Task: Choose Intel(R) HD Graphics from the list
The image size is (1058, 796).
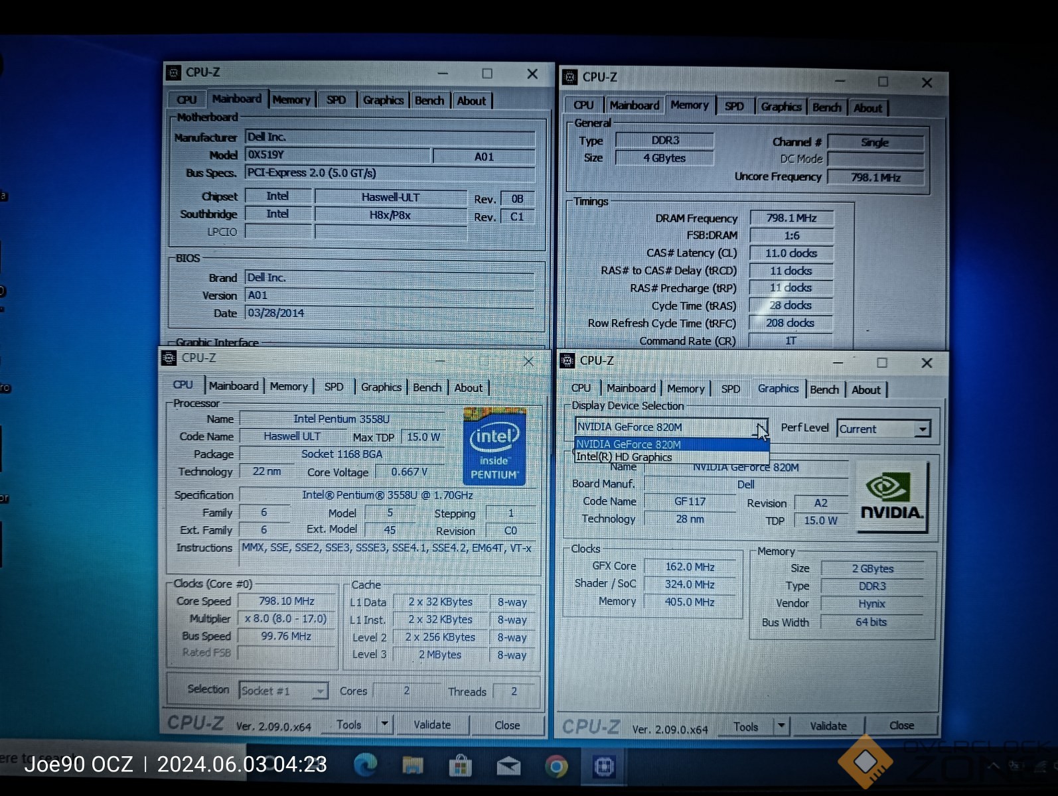Action: click(671, 457)
